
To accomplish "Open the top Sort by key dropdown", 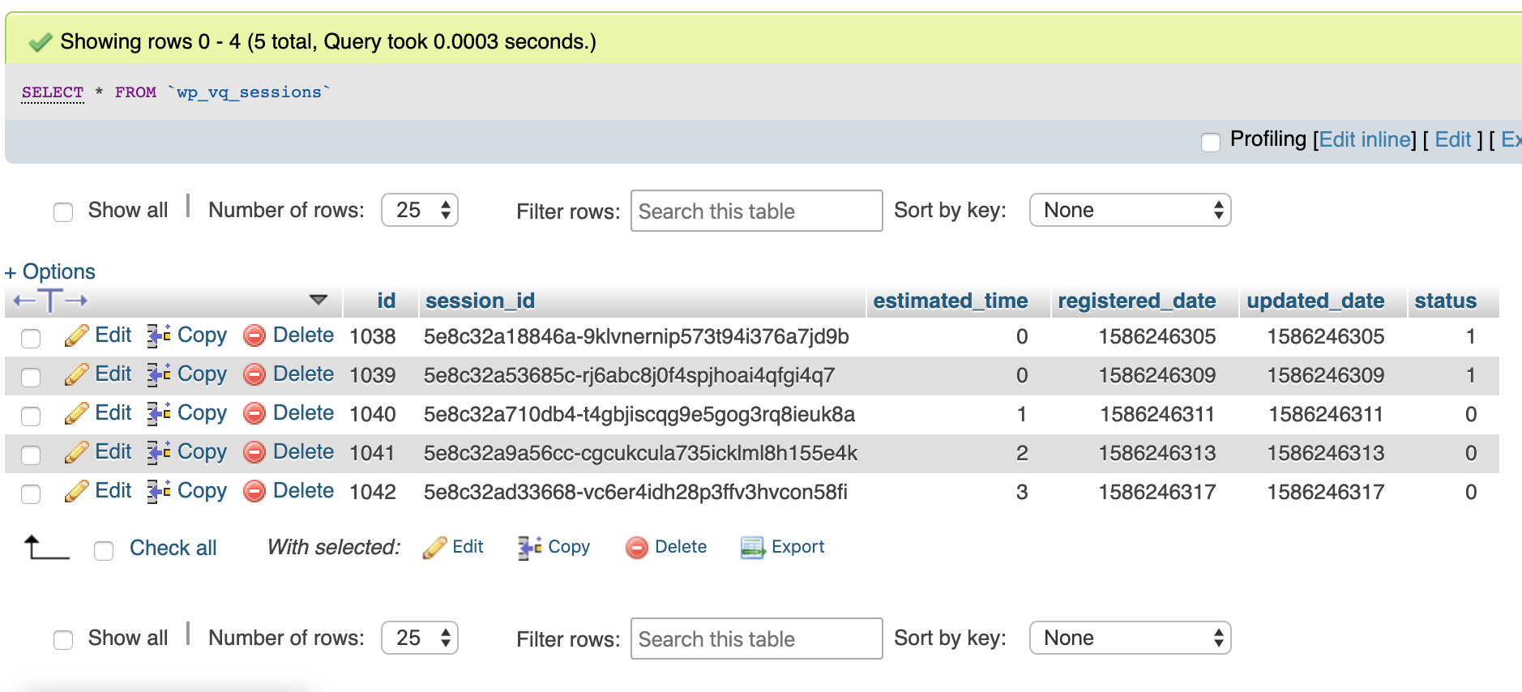I will click(1131, 210).
